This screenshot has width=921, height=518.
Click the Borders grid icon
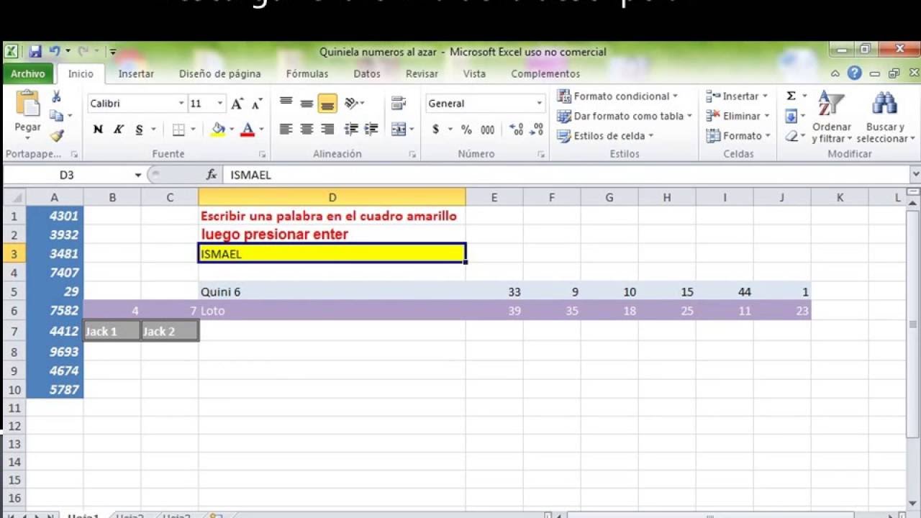click(x=178, y=129)
